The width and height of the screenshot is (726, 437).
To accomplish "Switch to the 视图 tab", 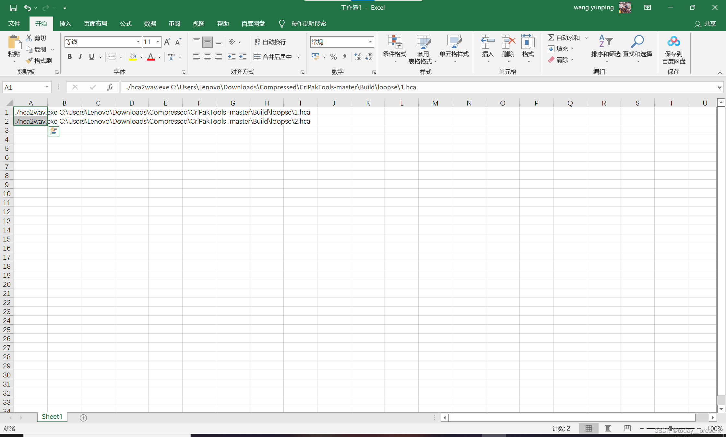I will (199, 24).
